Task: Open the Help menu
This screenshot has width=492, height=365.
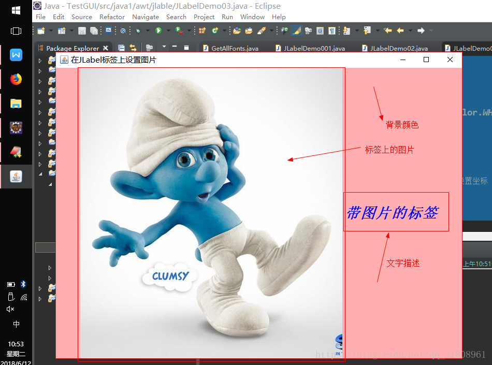Action: click(x=279, y=17)
